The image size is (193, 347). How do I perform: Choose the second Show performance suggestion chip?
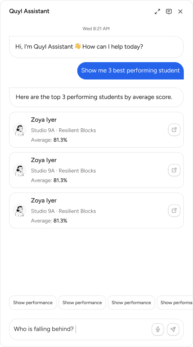click(82, 303)
